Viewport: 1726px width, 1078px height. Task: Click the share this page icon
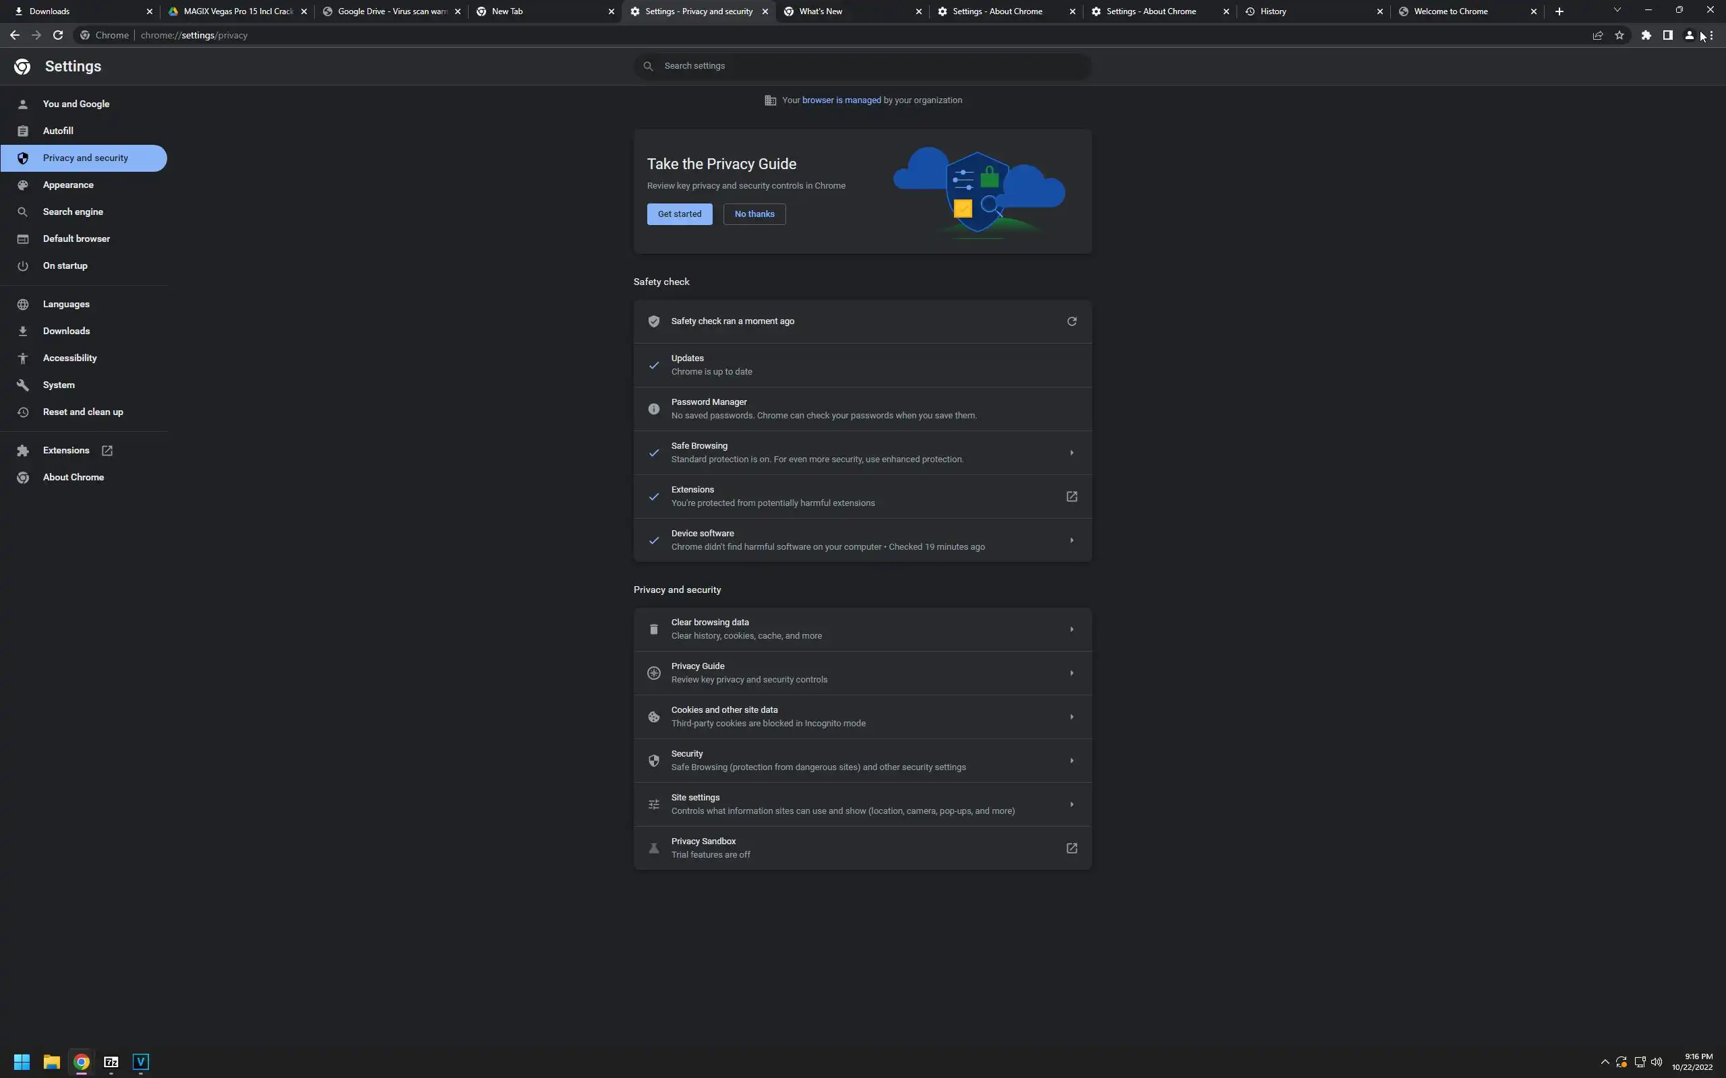click(1598, 35)
